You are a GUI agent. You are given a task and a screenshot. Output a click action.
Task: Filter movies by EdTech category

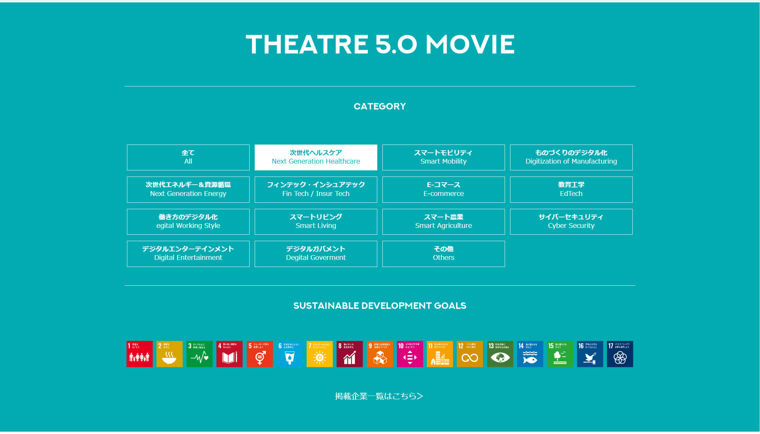click(x=571, y=189)
